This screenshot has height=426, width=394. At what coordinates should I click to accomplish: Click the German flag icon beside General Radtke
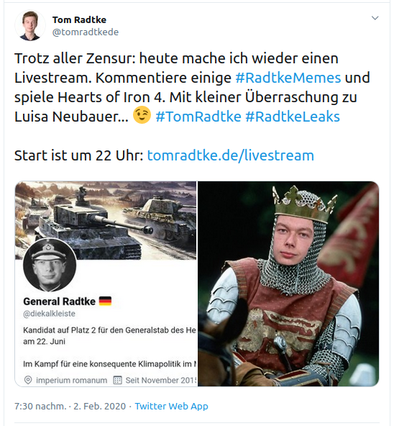[105, 302]
